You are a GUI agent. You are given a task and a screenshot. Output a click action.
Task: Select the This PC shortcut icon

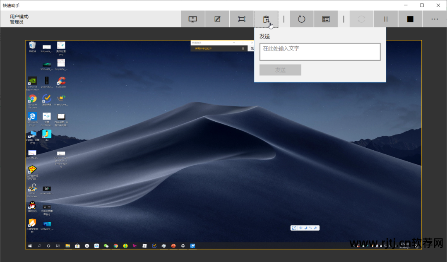(x=32, y=137)
